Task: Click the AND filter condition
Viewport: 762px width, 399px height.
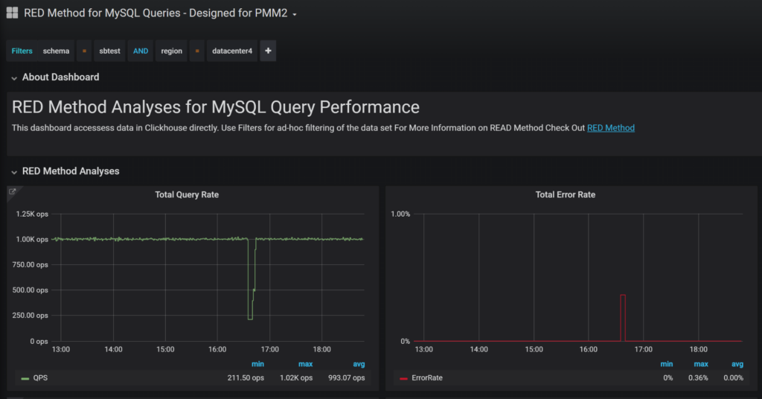Action: [x=141, y=51]
